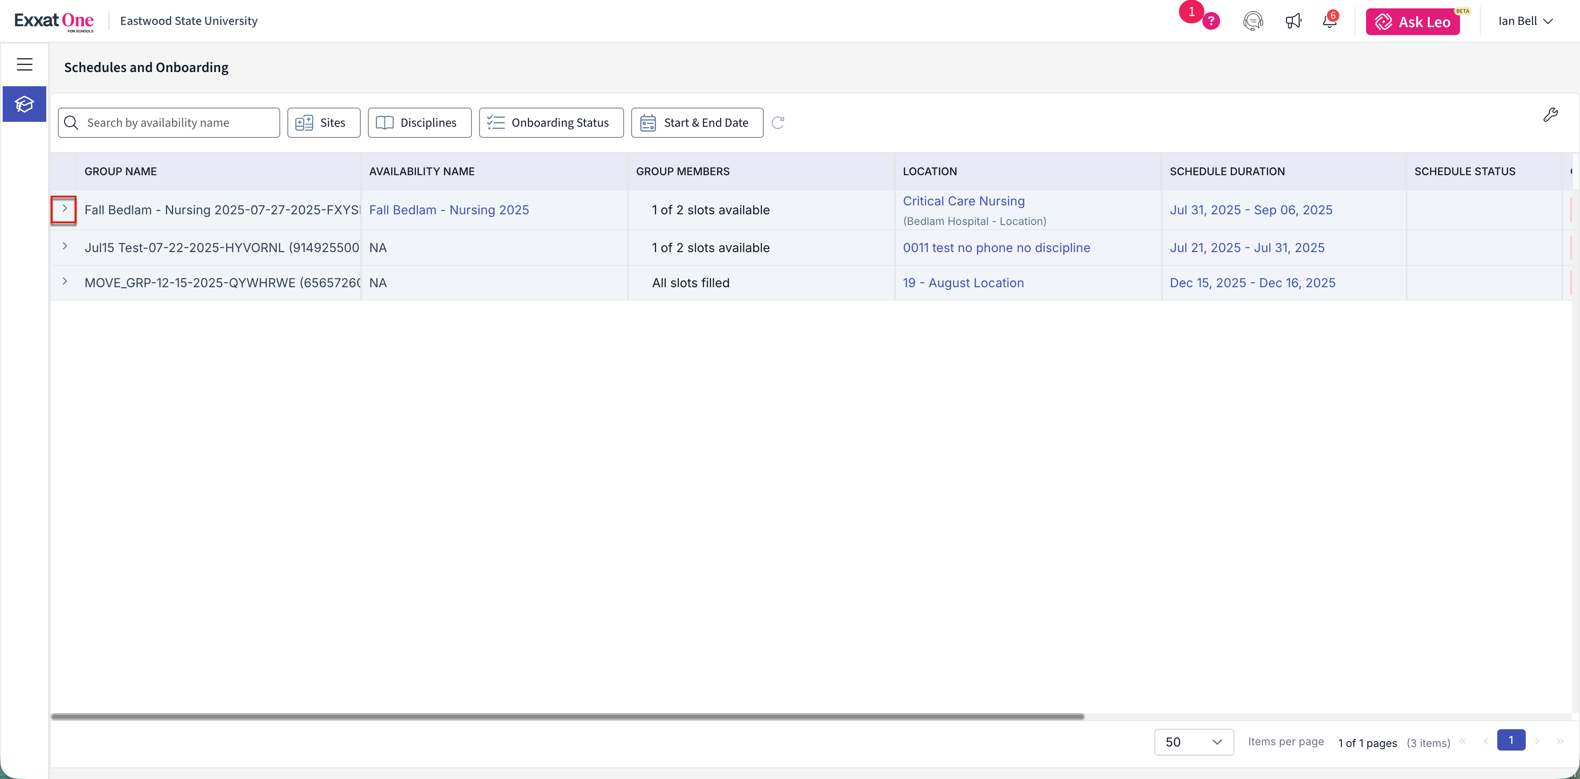This screenshot has height=779, width=1580.
Task: Open the support headset chat icon
Action: click(x=1253, y=21)
